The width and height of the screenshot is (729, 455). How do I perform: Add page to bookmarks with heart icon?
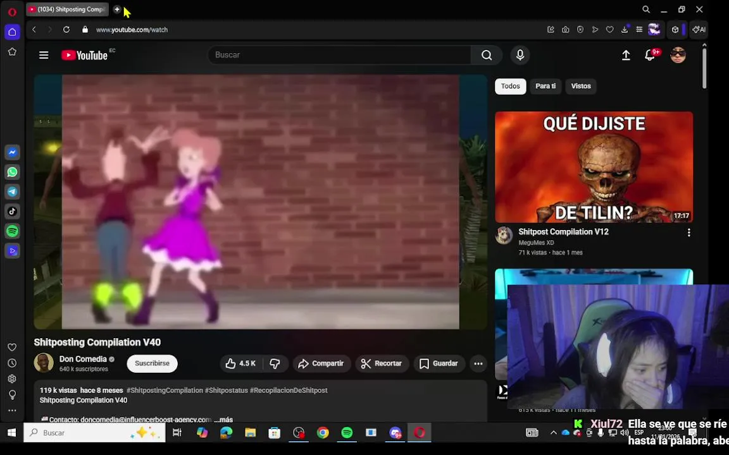point(609,29)
